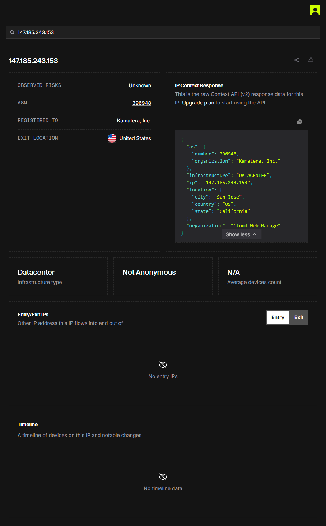Click the user profile avatar
This screenshot has width=326, height=526.
point(315,10)
